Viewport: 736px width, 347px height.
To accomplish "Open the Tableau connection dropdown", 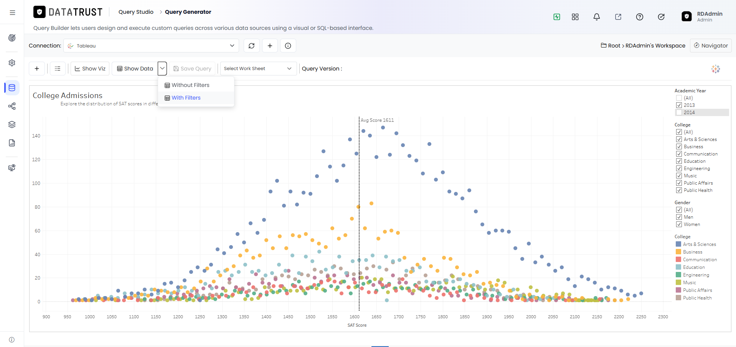I will point(151,46).
